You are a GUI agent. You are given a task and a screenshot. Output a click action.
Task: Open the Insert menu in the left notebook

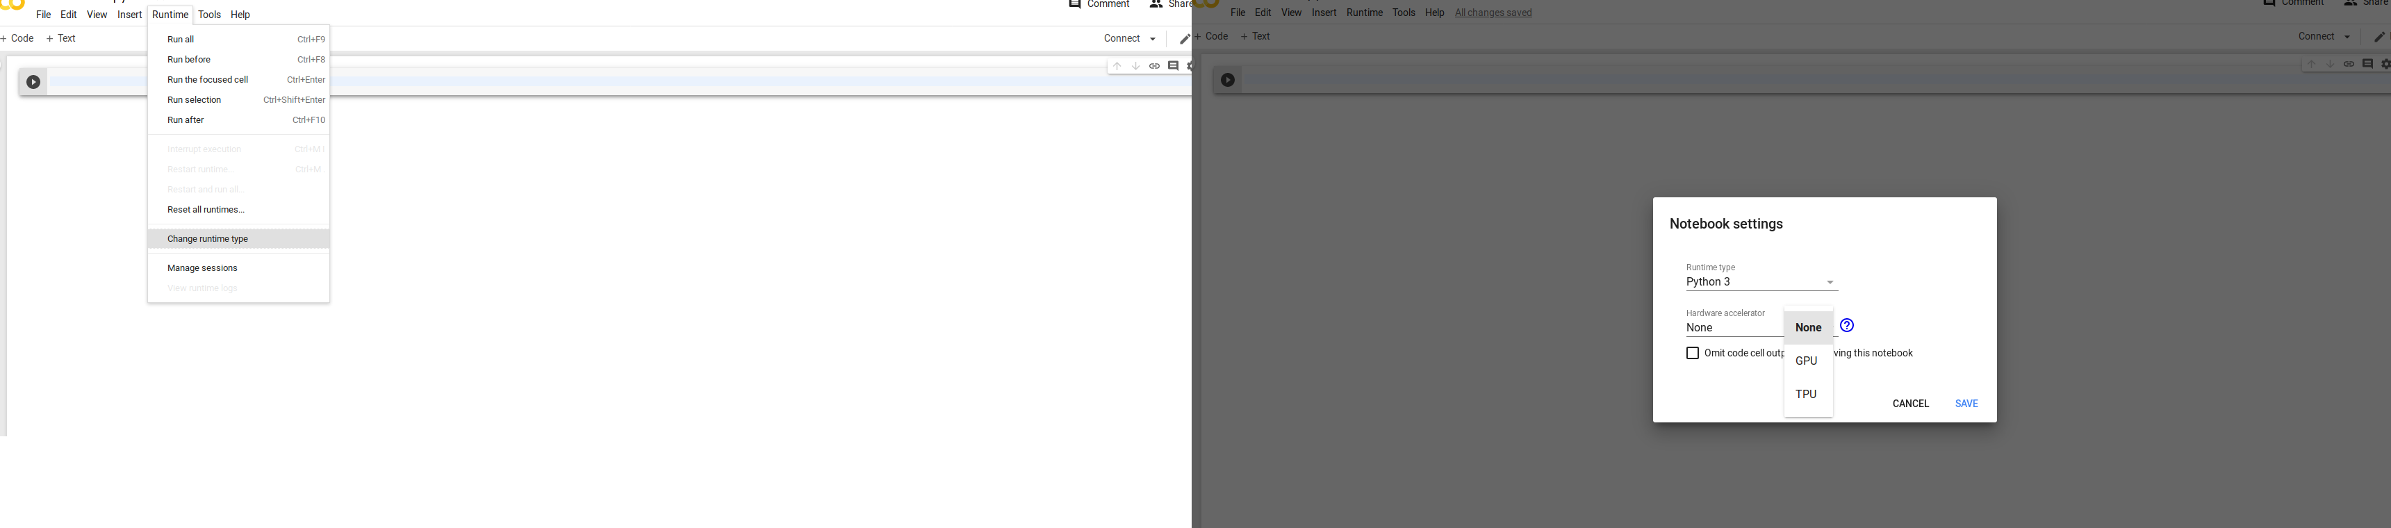click(x=129, y=15)
